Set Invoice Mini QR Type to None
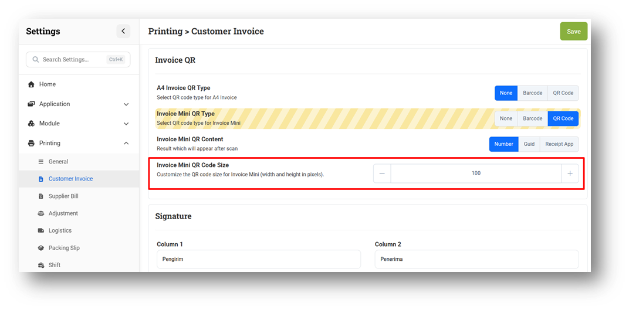 [x=506, y=118]
